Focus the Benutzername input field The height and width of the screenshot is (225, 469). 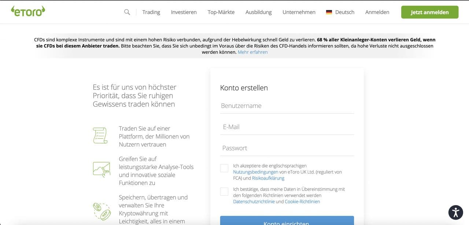click(287, 106)
